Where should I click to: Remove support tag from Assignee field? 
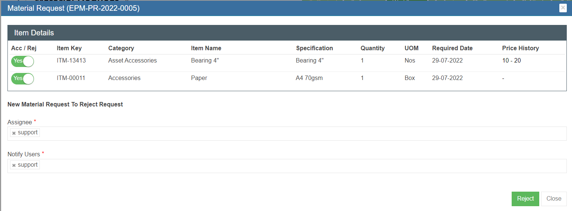click(14, 133)
